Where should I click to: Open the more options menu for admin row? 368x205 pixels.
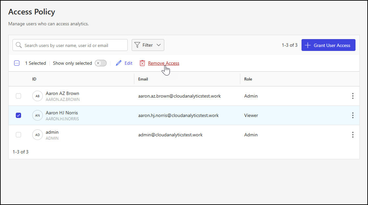point(353,135)
